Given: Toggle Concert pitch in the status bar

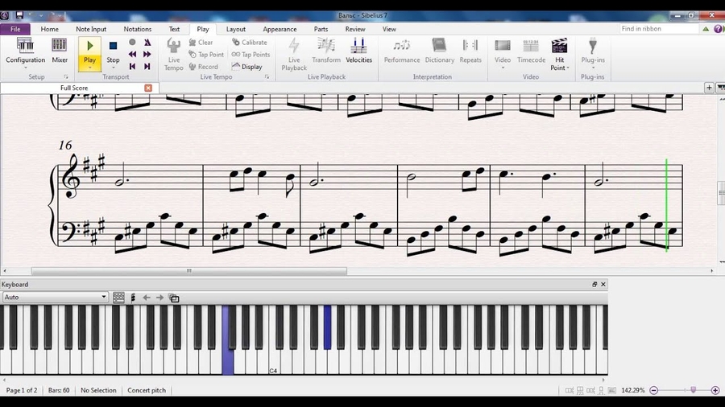Looking at the screenshot, I should pyautogui.click(x=147, y=390).
